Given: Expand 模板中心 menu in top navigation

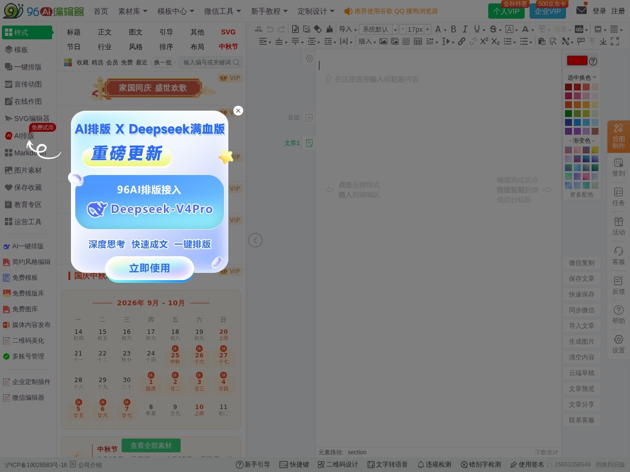Looking at the screenshot, I should pyautogui.click(x=176, y=11).
